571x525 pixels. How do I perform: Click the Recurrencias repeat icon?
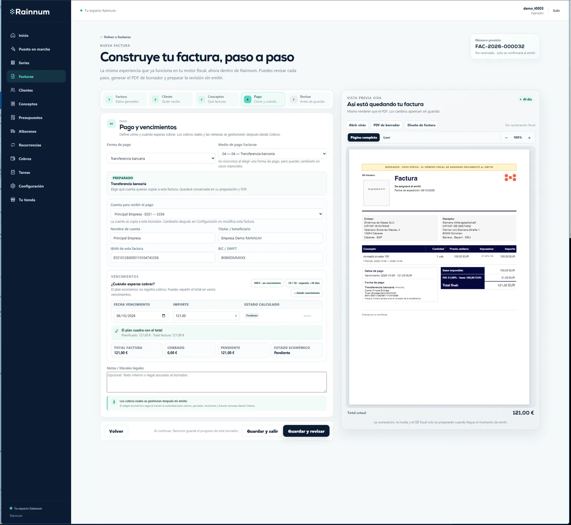pos(13,145)
